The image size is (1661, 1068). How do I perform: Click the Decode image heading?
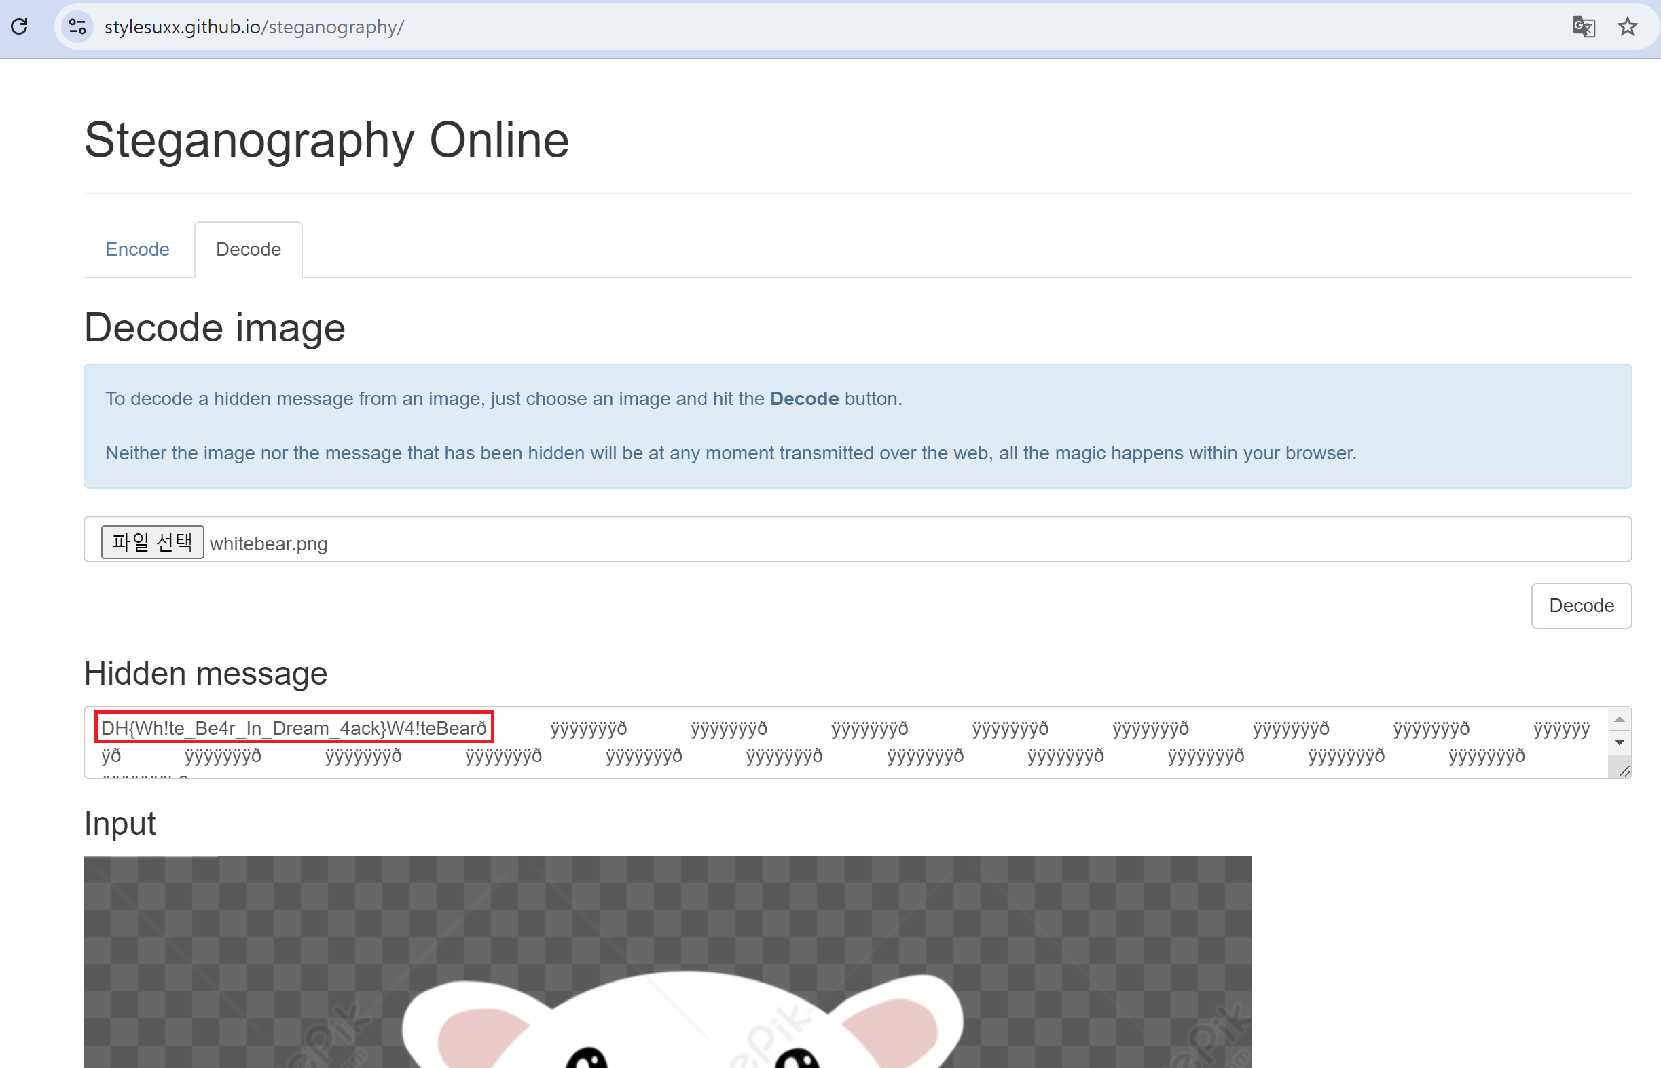pyautogui.click(x=215, y=327)
